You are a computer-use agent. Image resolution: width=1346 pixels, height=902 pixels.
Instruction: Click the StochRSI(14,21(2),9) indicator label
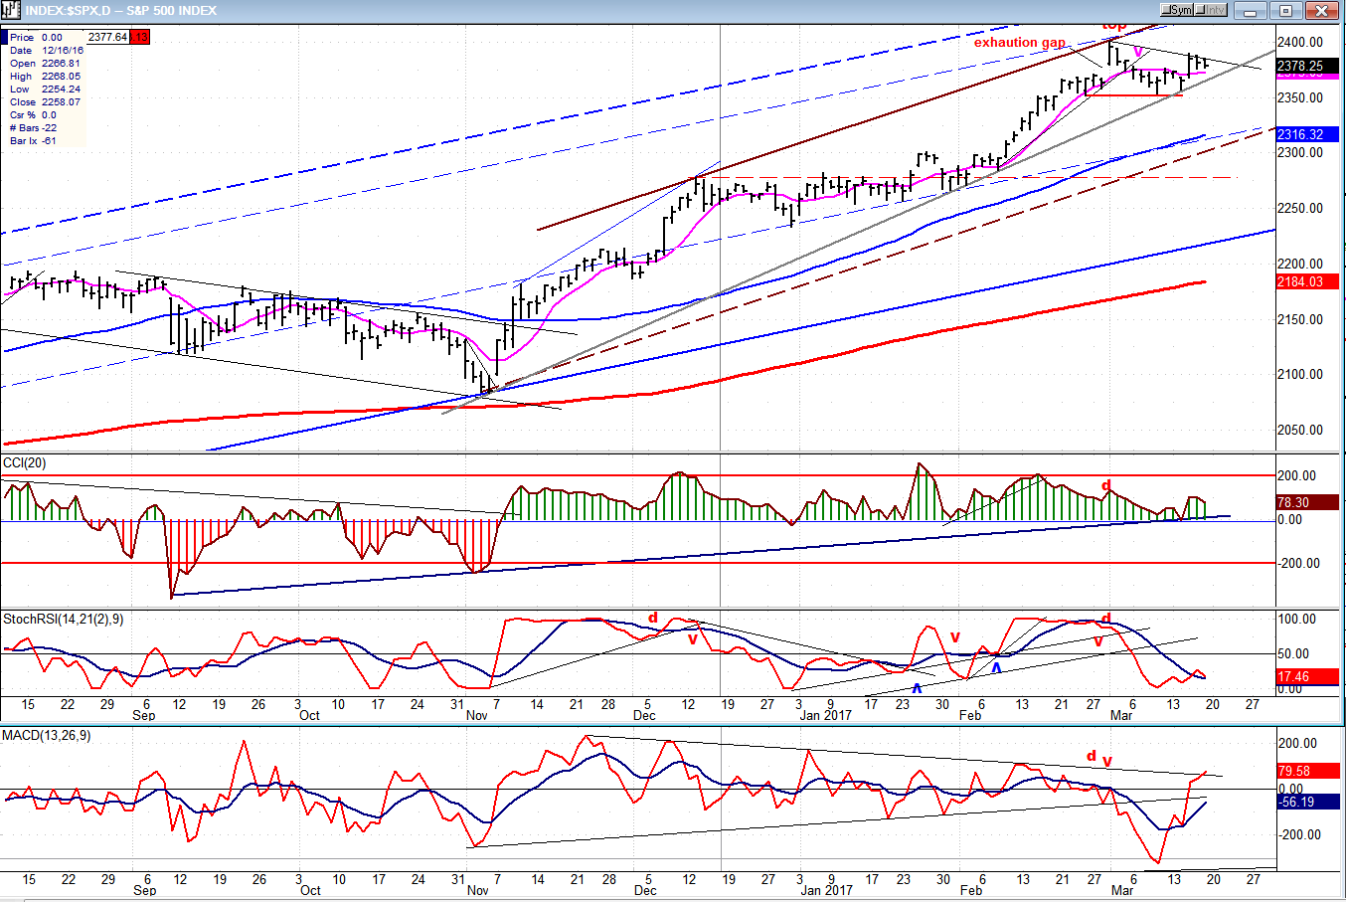point(63,620)
